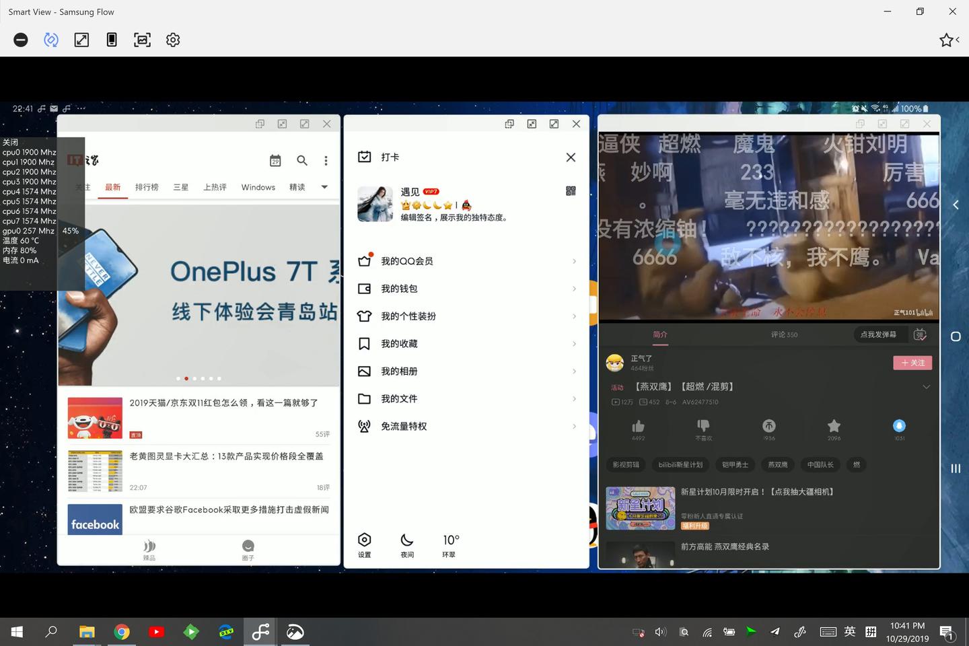
Task: Like the video with the thumbs-up icon
Action: pos(638,426)
